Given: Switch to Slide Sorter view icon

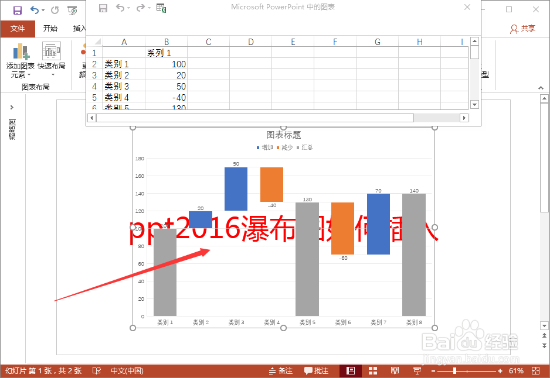Looking at the screenshot, I should [373, 370].
